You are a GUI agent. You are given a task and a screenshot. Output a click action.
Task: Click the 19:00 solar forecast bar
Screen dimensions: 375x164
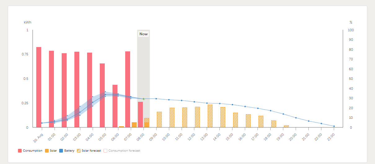[x=286, y=126]
